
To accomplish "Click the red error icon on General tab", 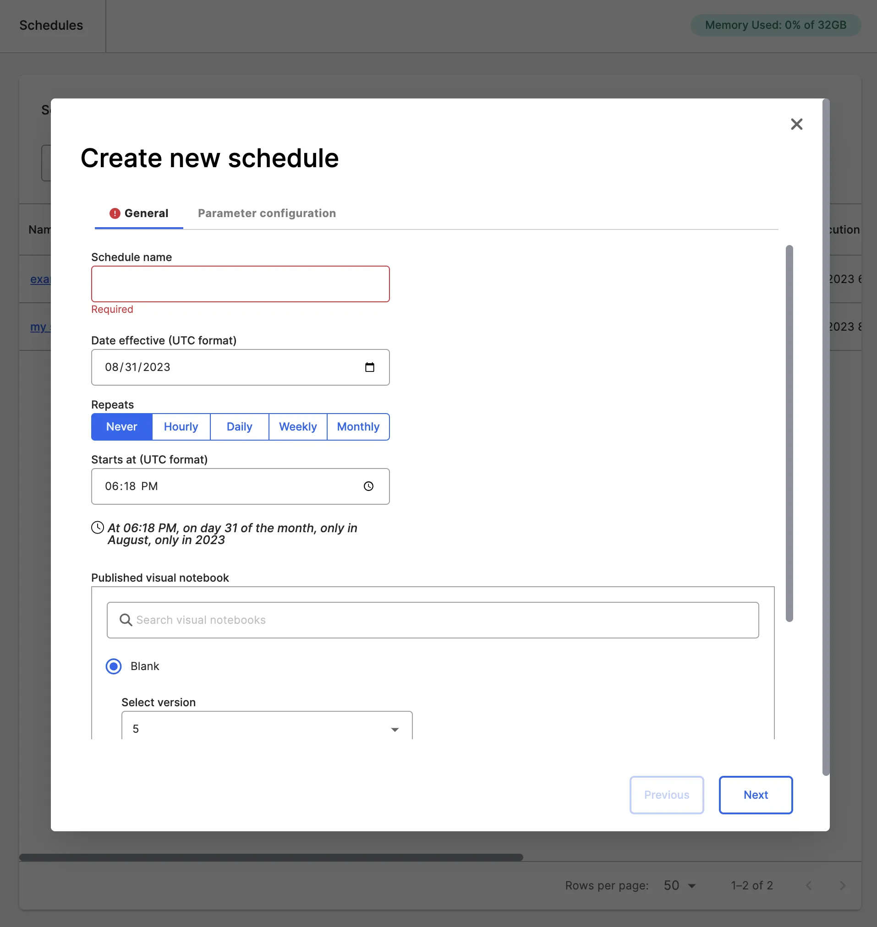I will coord(115,213).
